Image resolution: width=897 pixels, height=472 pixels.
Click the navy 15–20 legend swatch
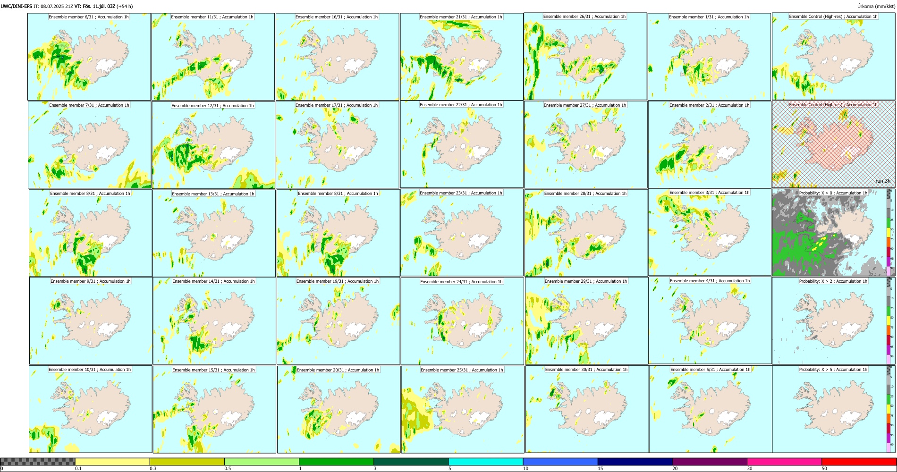[x=635, y=462]
